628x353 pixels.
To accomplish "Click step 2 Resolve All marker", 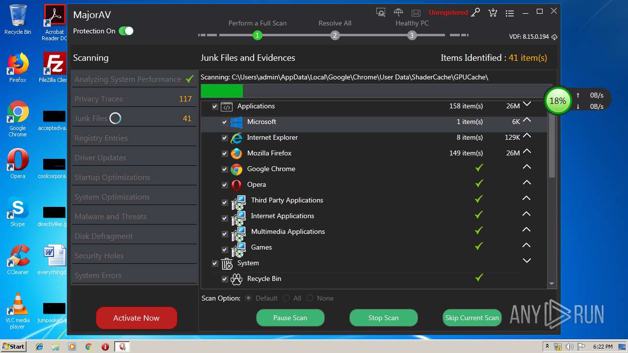I will point(335,35).
